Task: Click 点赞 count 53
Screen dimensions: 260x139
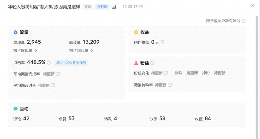Action: point(71,119)
